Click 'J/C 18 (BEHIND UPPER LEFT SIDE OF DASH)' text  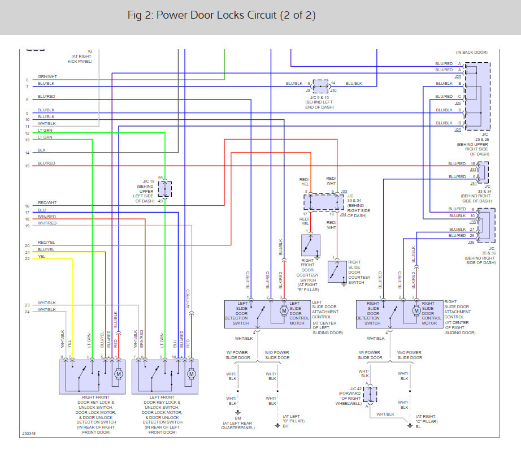tap(144, 191)
